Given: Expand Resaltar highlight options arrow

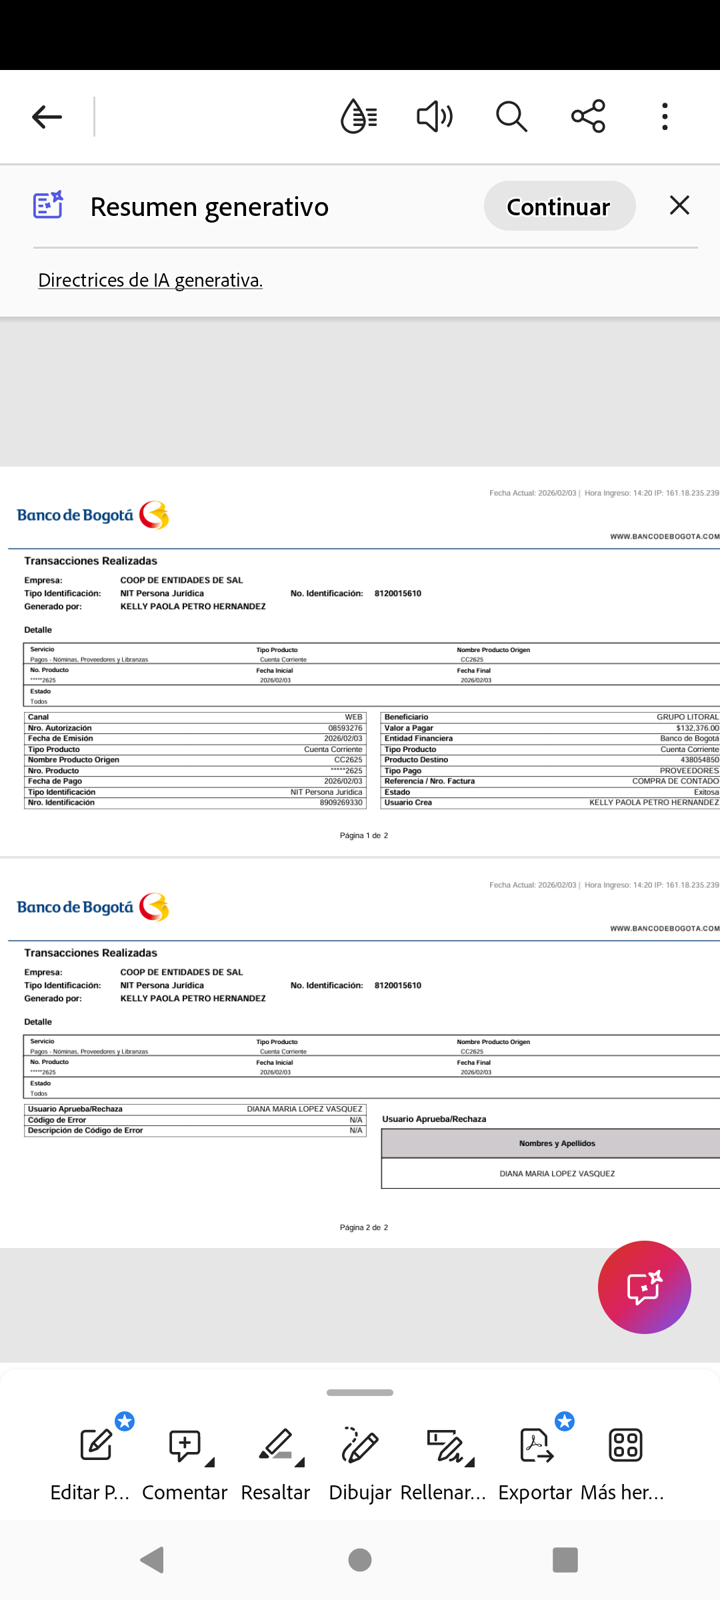Looking at the screenshot, I should tap(299, 1463).
